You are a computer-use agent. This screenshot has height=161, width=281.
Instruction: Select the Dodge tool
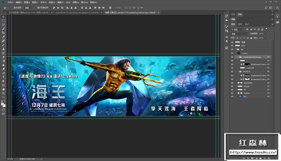point(3,69)
